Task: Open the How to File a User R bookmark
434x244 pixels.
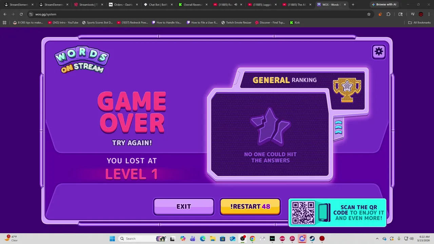Action: click(x=202, y=23)
